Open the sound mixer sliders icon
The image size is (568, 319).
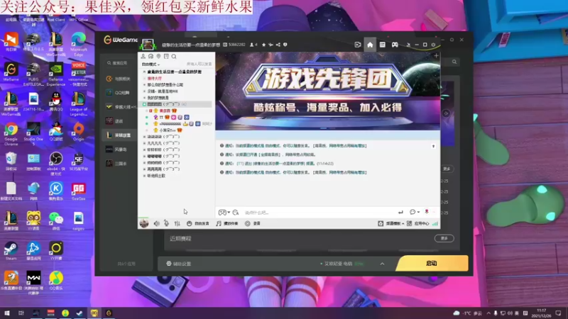click(x=177, y=223)
